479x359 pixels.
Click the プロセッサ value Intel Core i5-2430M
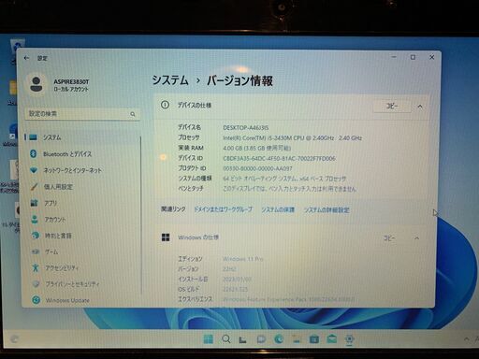click(x=292, y=137)
